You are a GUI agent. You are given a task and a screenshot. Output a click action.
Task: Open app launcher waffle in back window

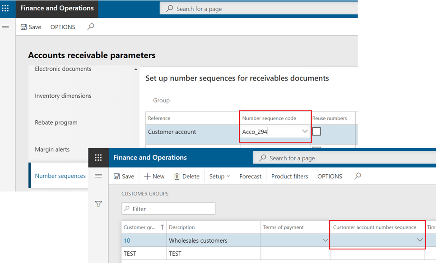point(5,8)
